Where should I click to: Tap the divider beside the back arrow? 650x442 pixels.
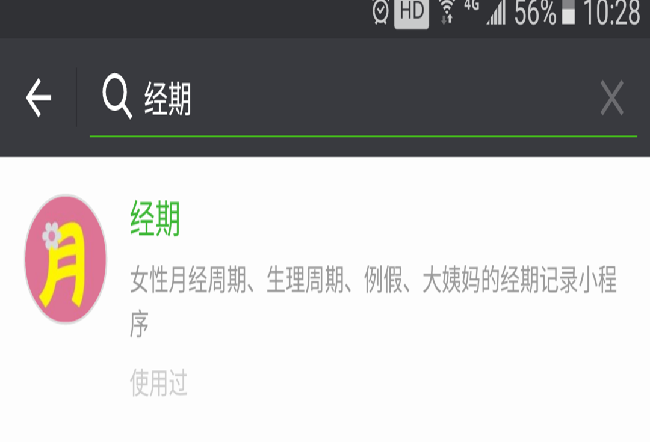[76, 97]
